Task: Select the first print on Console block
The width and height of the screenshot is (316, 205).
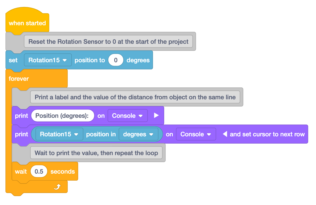Action: pyautogui.click(x=21, y=115)
